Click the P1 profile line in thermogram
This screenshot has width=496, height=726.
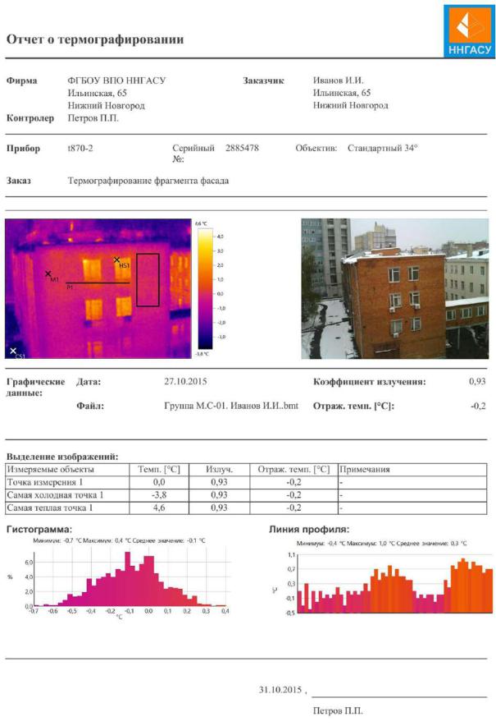pos(98,283)
